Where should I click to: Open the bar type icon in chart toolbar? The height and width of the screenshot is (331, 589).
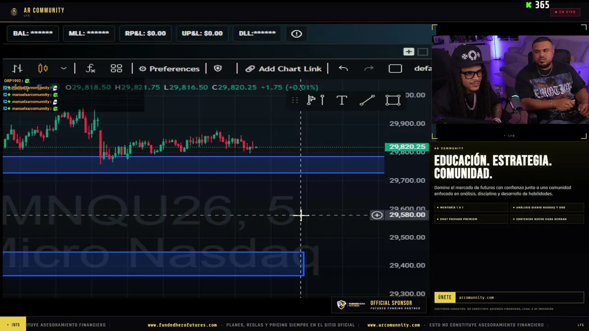(x=17, y=68)
